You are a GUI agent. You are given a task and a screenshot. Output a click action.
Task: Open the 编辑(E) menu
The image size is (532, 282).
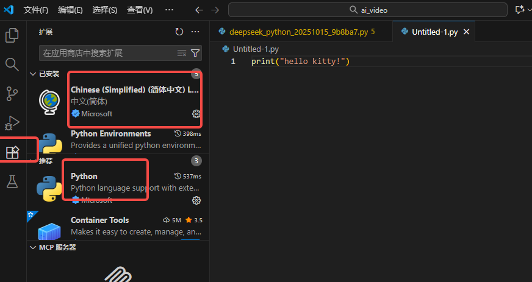(x=70, y=10)
